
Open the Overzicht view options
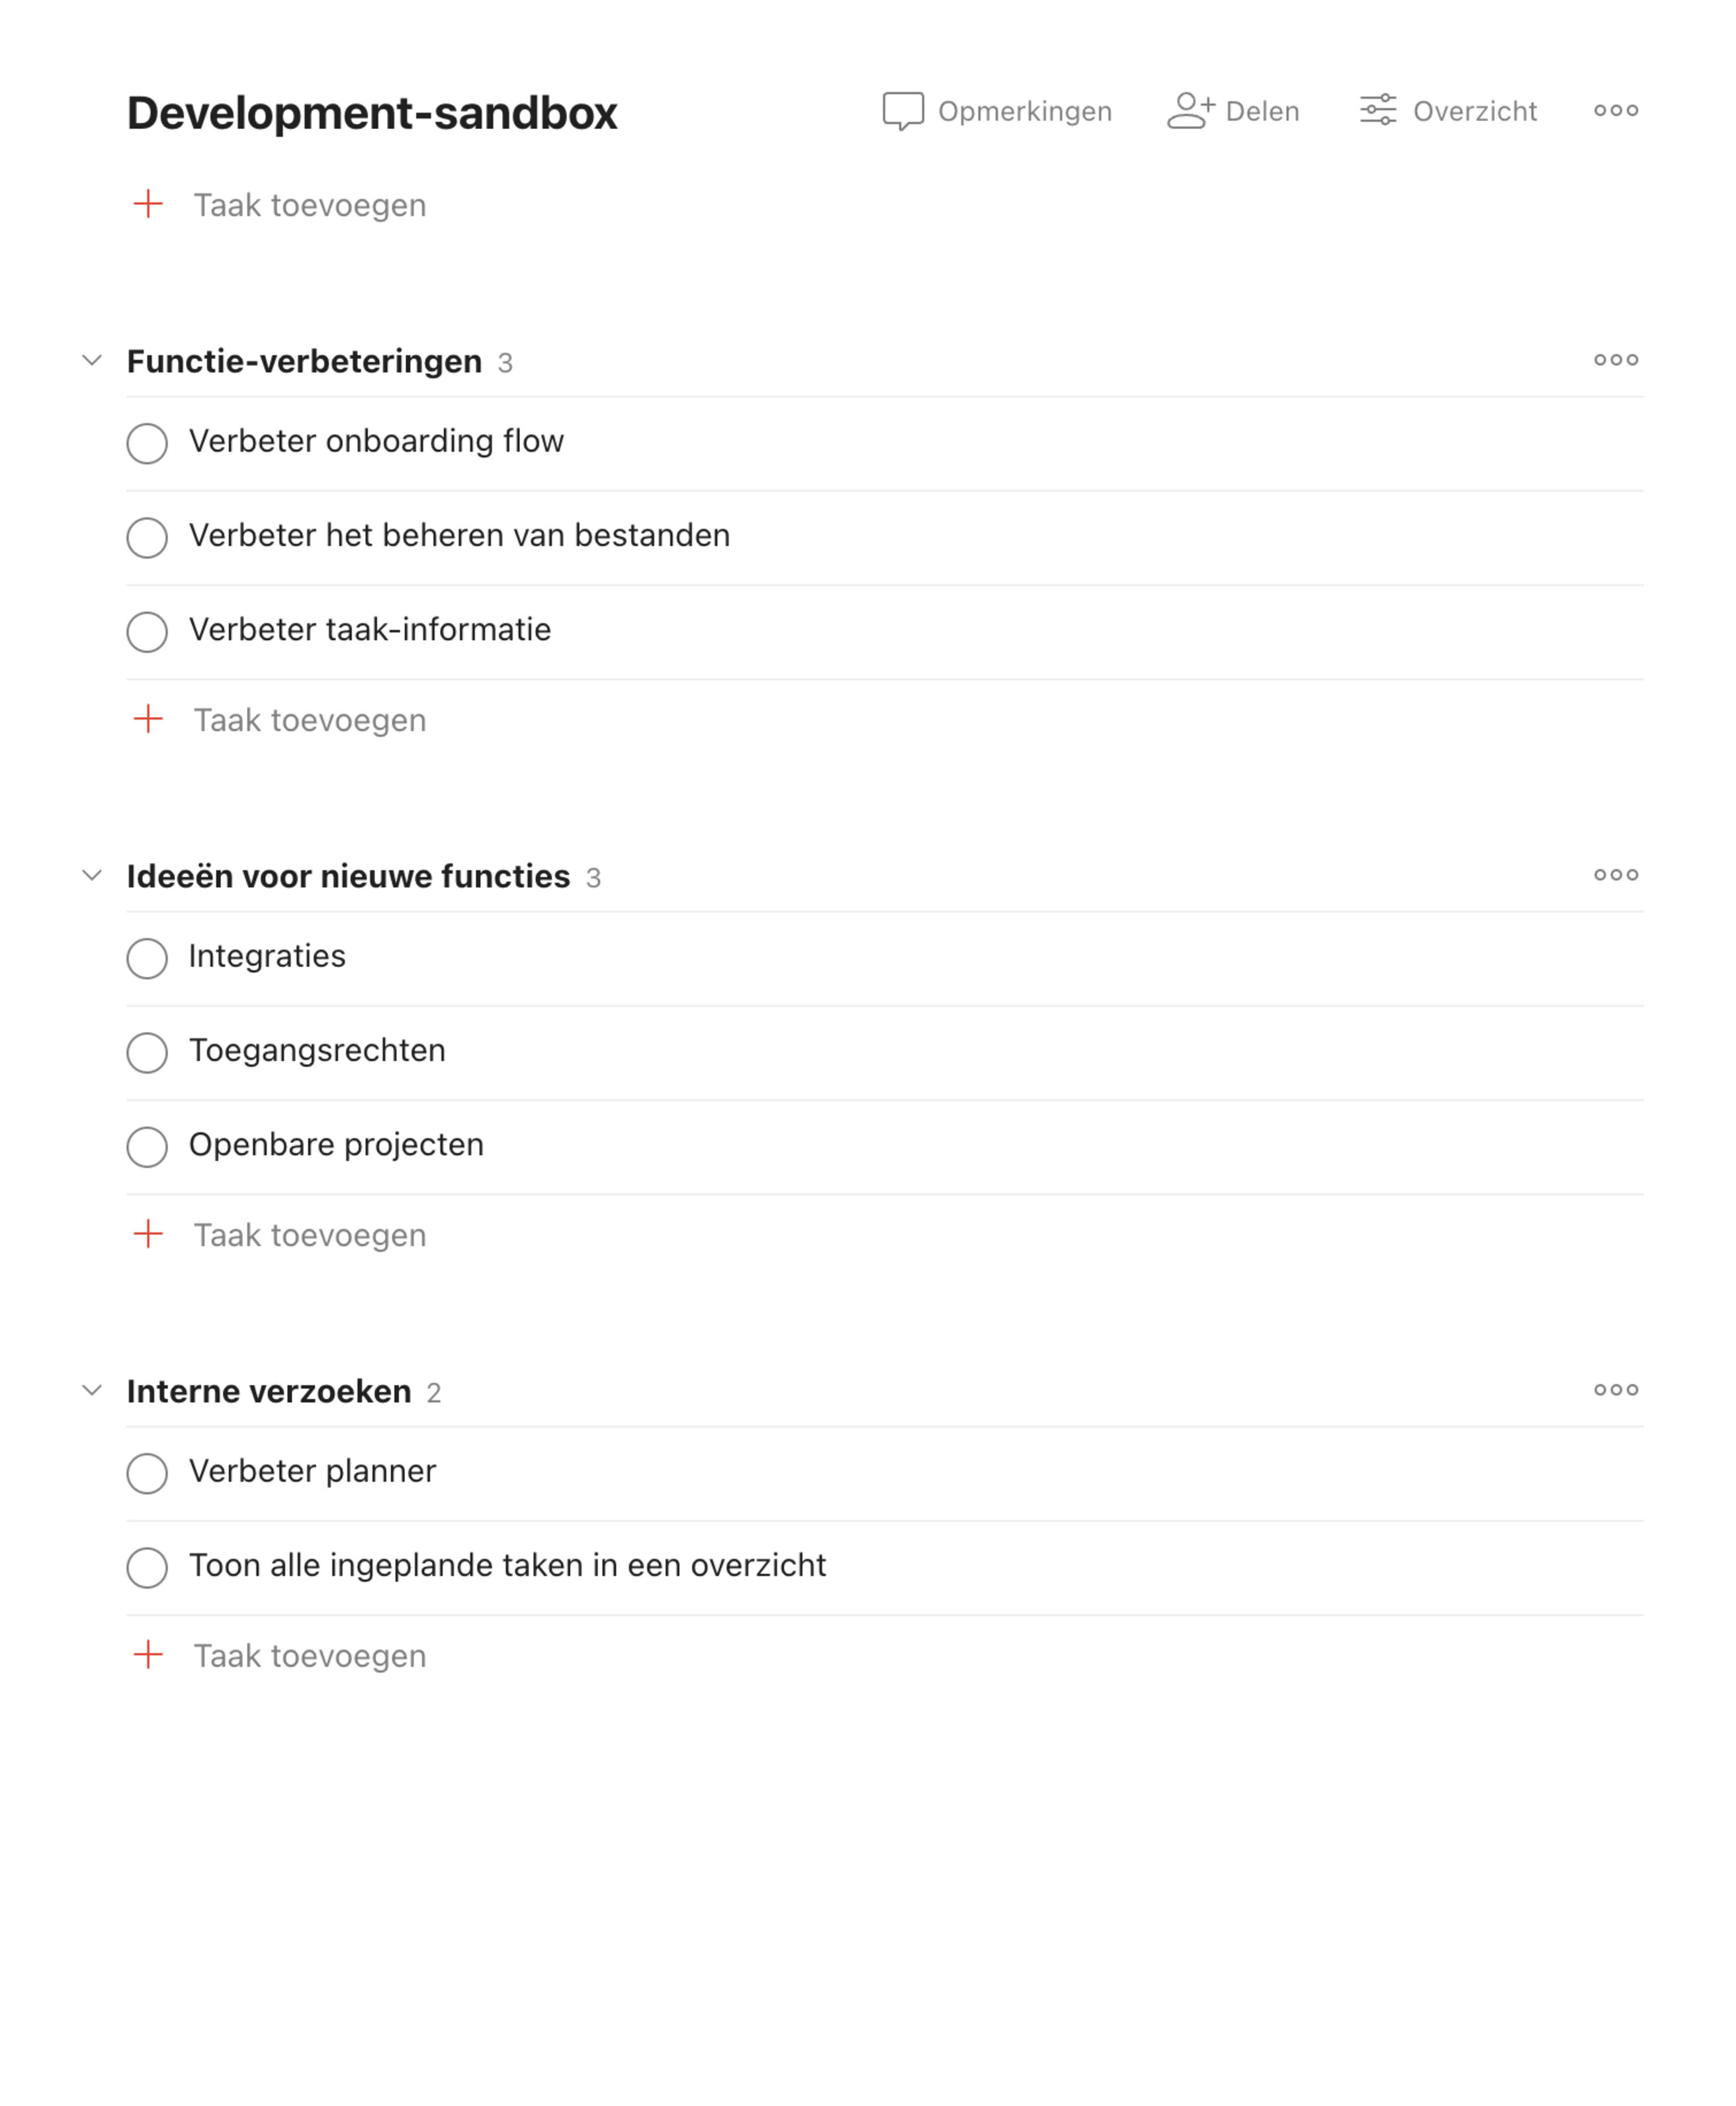(x=1447, y=111)
